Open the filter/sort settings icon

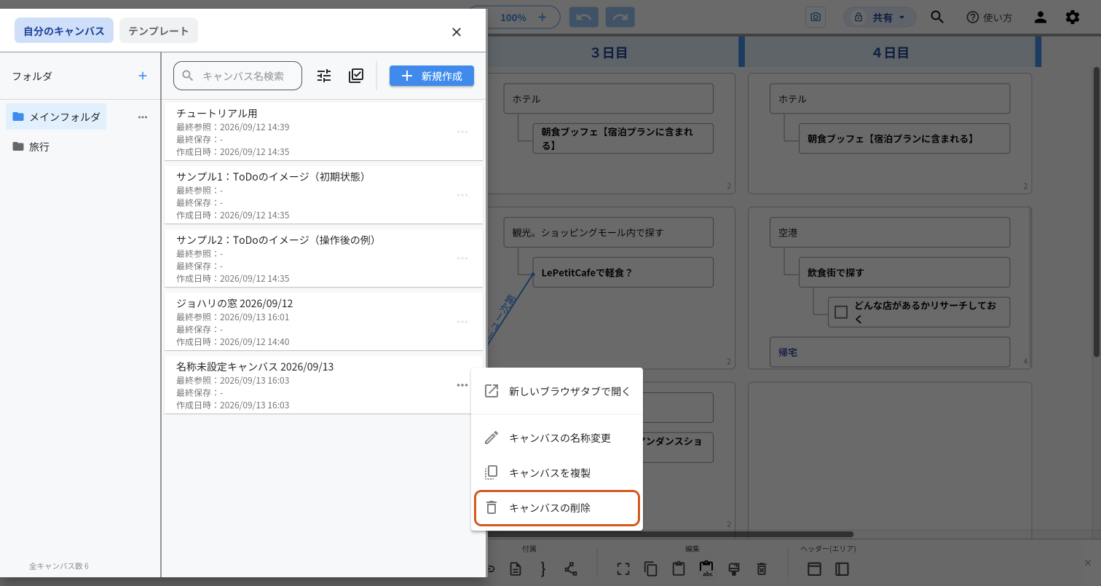[324, 76]
